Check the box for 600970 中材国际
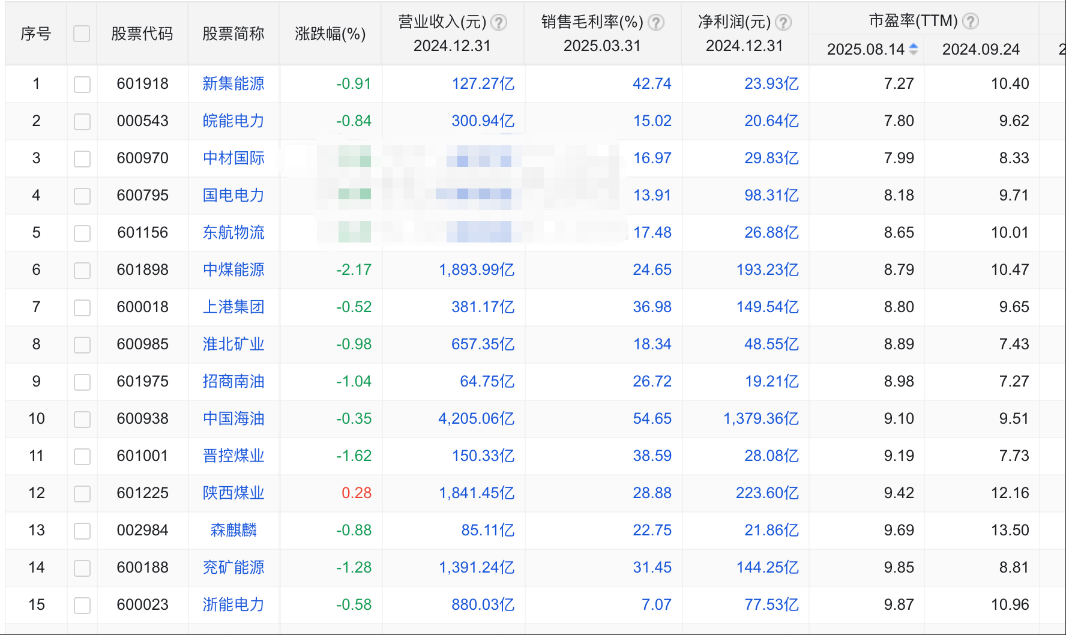The height and width of the screenshot is (635, 1066). pos(82,158)
